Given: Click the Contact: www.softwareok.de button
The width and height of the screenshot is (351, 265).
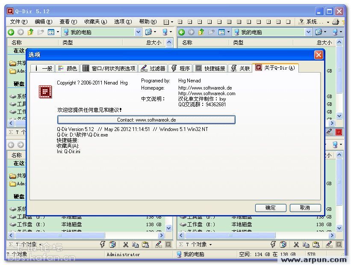Looking at the screenshot, I should 146,120.
